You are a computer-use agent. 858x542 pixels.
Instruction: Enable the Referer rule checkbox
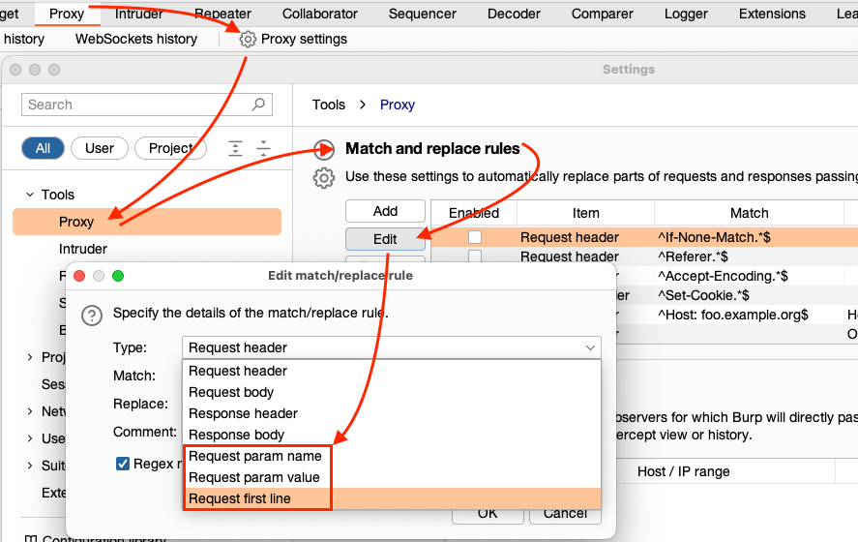pyautogui.click(x=475, y=256)
